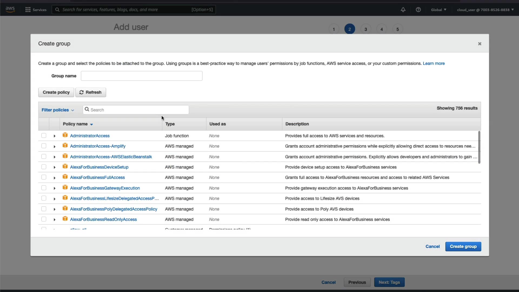The height and width of the screenshot is (292, 519).
Task: Open the Filter policies dropdown
Action: pyautogui.click(x=58, y=110)
